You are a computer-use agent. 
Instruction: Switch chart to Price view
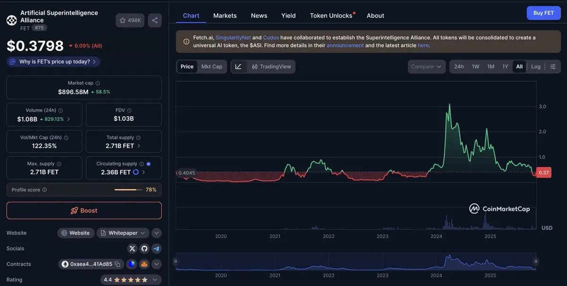[187, 67]
